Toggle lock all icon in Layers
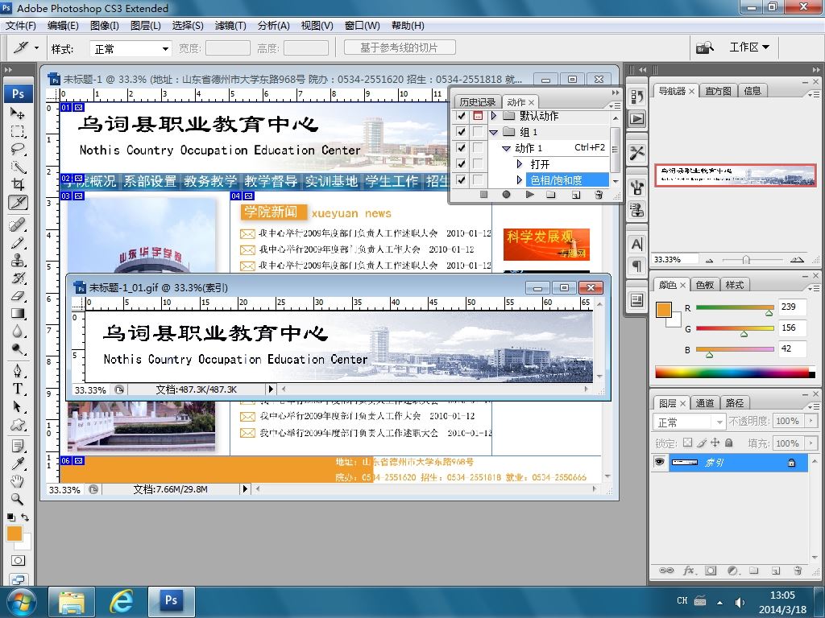Image resolution: width=825 pixels, height=618 pixels. (728, 443)
